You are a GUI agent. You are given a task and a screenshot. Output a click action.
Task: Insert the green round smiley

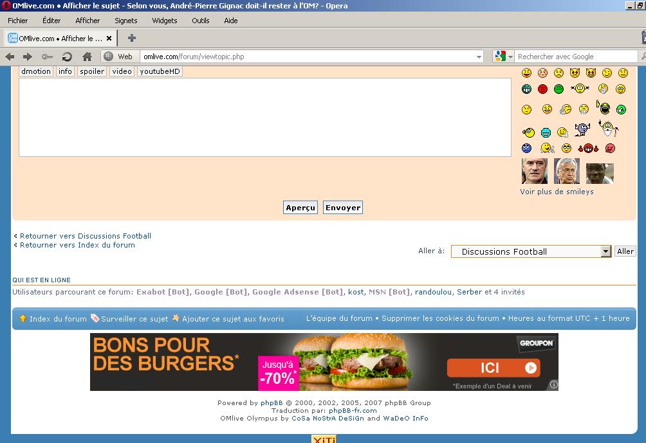(x=558, y=89)
